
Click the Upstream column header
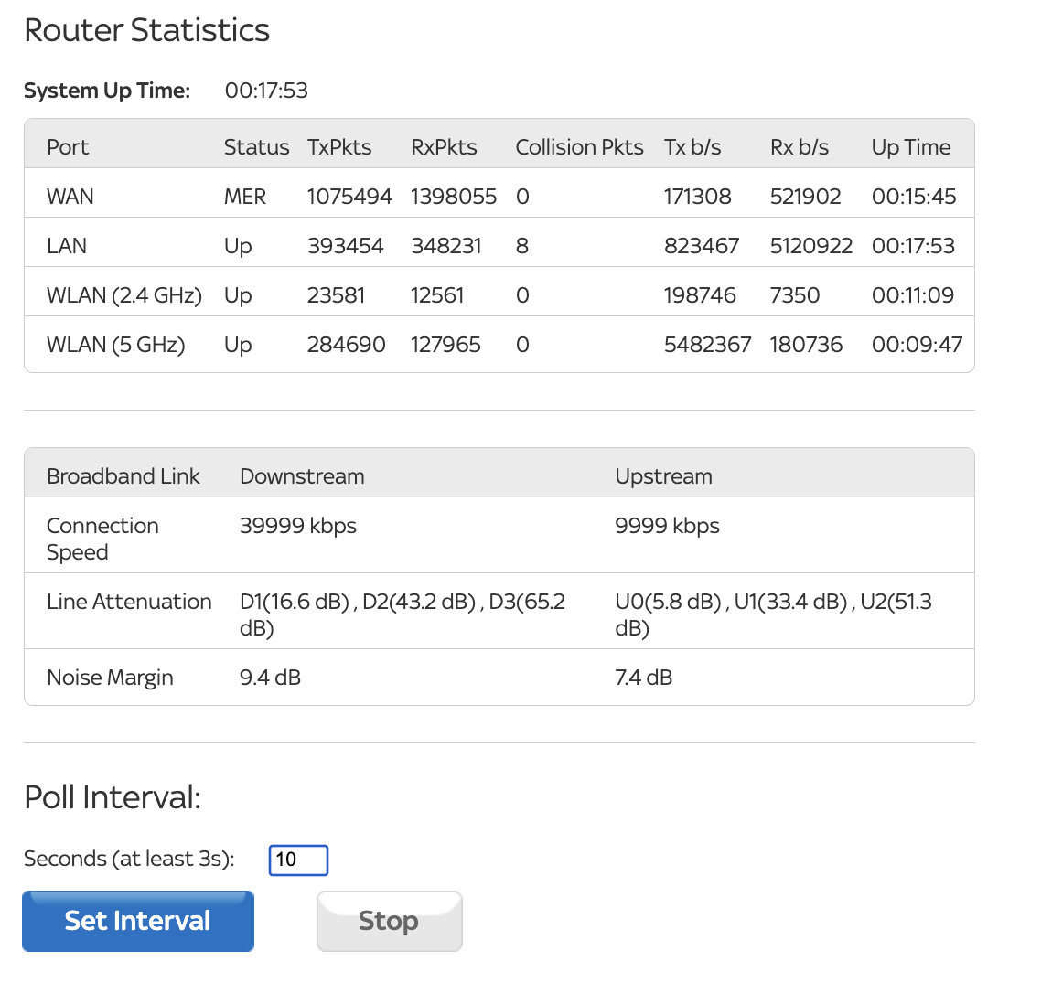(x=663, y=475)
